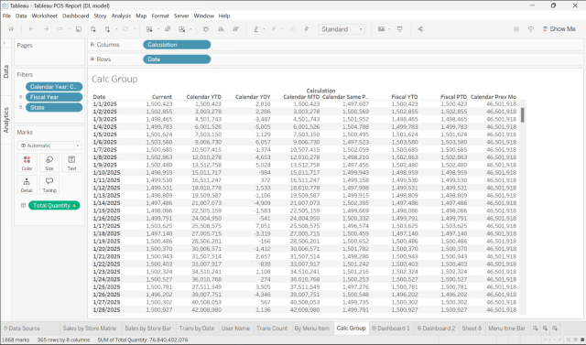This screenshot has height=345, width=586.
Task: Open the Automatic mark type dropdown
Action: [x=49, y=146]
